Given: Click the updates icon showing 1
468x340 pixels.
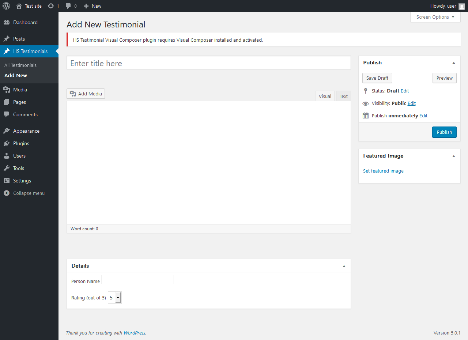Looking at the screenshot, I should coord(51,6).
